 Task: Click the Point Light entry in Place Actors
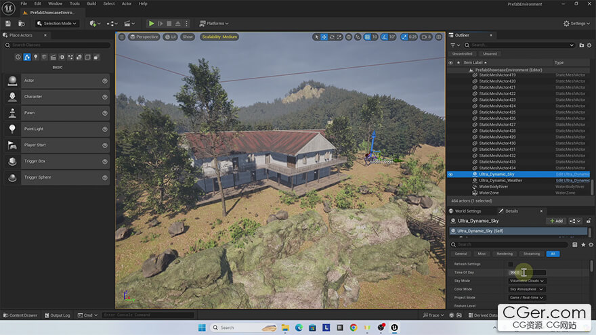click(x=58, y=129)
